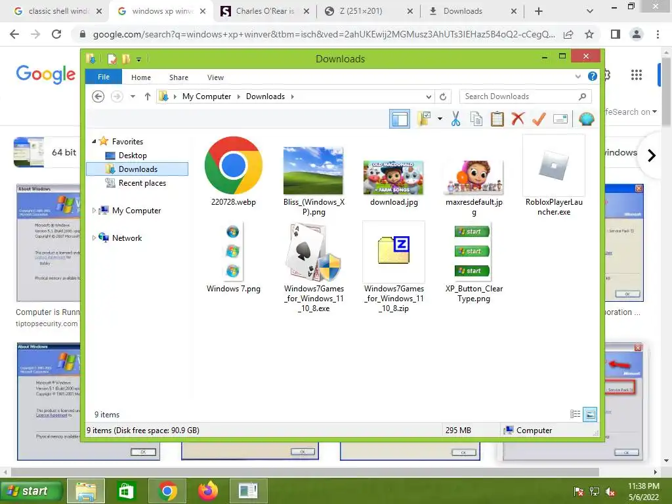The width and height of the screenshot is (672, 504).
Task: Open a new Chrome tab
Action: click(x=539, y=12)
